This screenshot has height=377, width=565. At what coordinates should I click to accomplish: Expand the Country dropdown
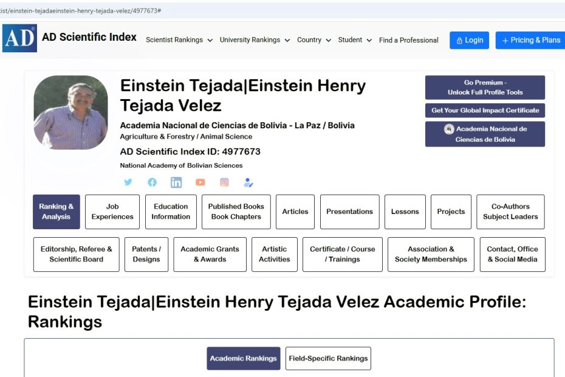[x=313, y=40]
